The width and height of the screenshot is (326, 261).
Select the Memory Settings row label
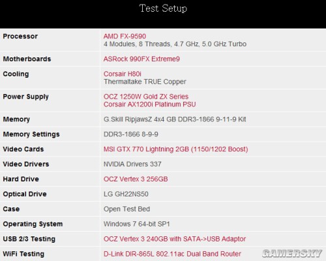click(x=31, y=134)
